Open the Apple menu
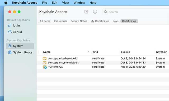The width and height of the screenshot is (169, 101). (x=6, y=3)
